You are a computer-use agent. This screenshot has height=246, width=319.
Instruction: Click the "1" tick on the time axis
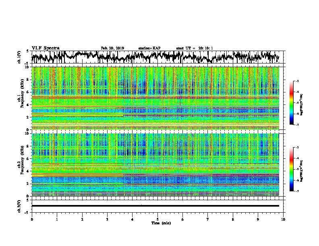[57, 219]
